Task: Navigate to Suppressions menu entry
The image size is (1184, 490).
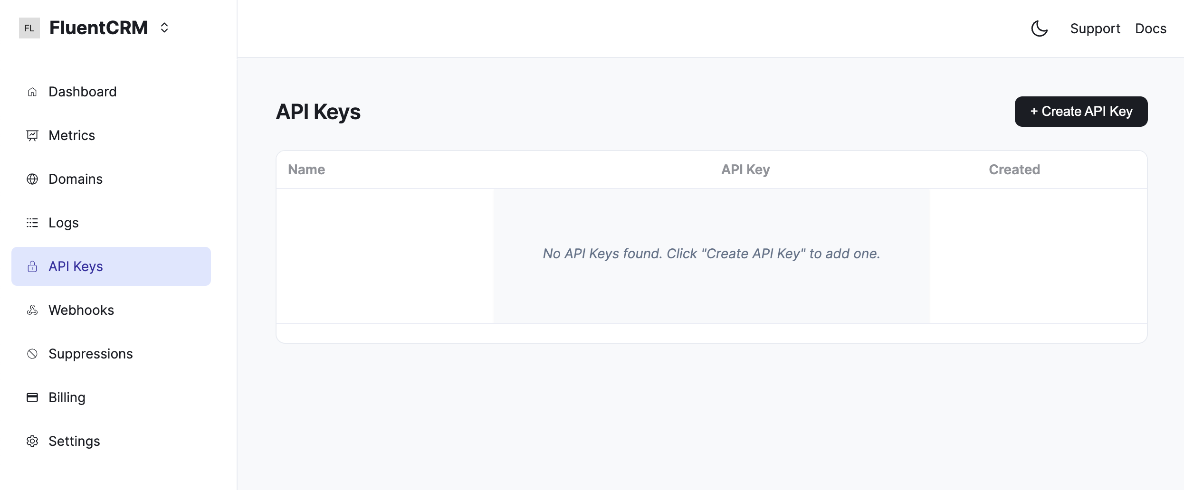Action: click(90, 354)
